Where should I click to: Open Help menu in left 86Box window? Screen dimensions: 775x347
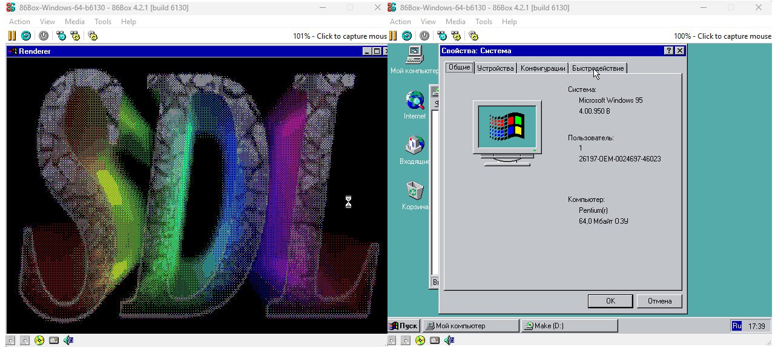click(128, 22)
